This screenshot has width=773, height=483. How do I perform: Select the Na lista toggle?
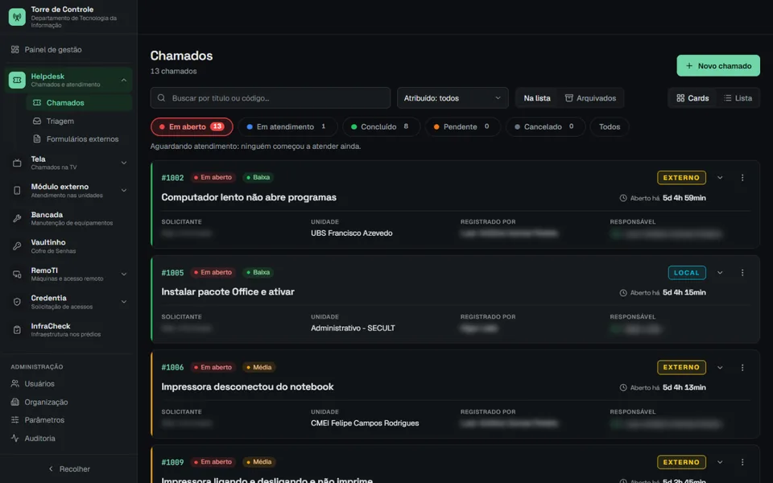pyautogui.click(x=537, y=98)
